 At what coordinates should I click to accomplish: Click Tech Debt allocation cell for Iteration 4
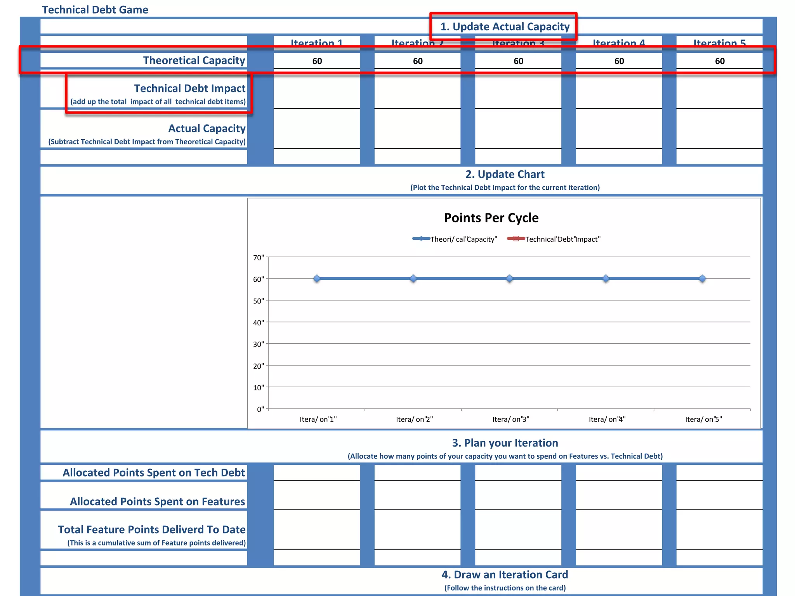(x=619, y=473)
